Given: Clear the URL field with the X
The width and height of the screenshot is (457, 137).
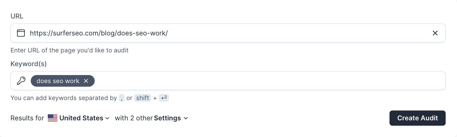Looking at the screenshot, I should tap(435, 33).
